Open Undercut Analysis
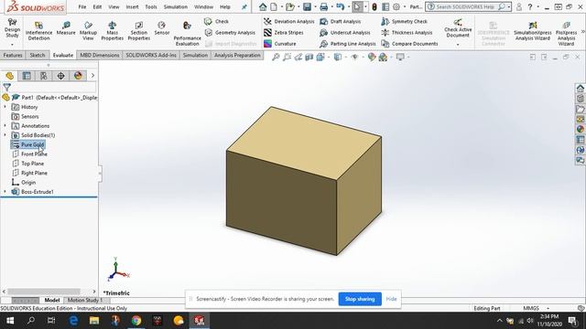Image resolution: width=586 pixels, height=329 pixels. (344, 33)
